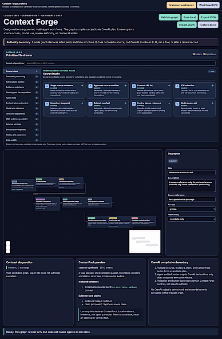Add Dataset manifest using its plus icon
Image resolution: width=222 pixels, height=339 pixels.
(x=126, y=104)
